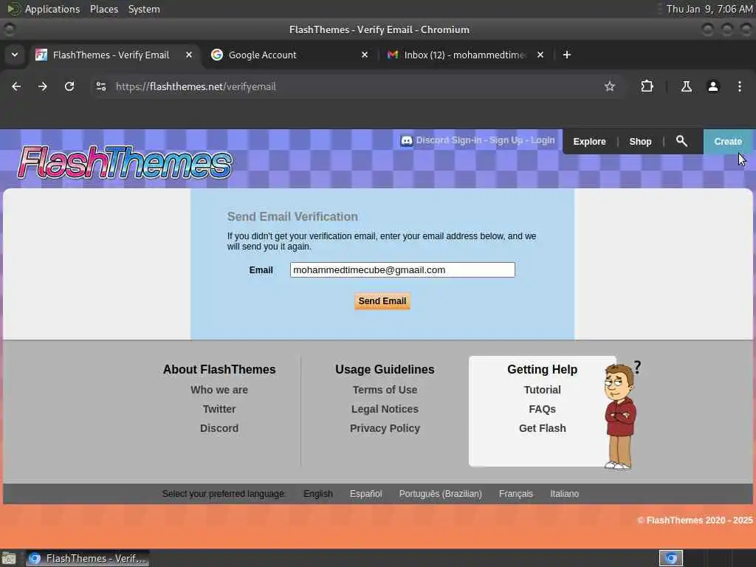Select English language
756x567 pixels.
[x=317, y=494]
